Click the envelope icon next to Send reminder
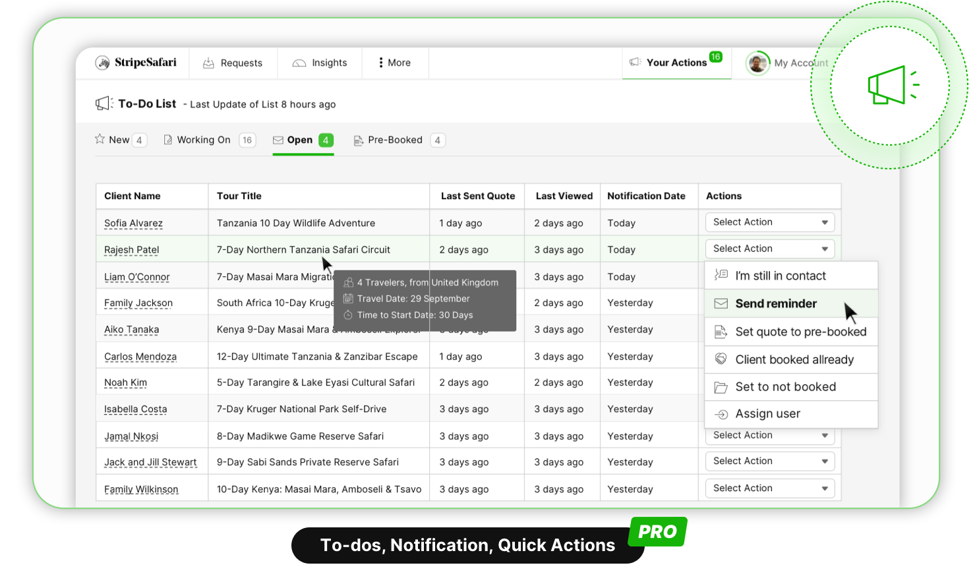The width and height of the screenshot is (977, 588). coord(721,304)
